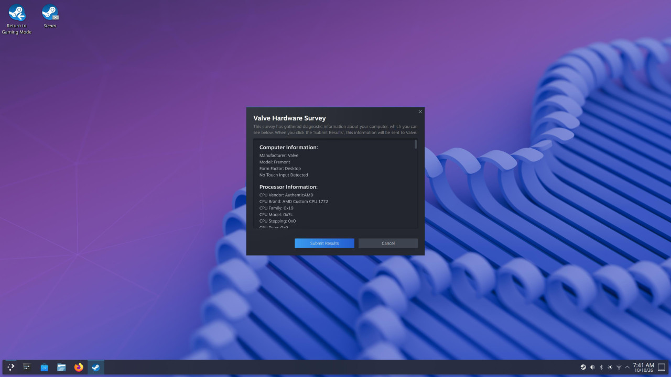
Task: Cancel the Valve Hardware Survey
Action: pos(388,243)
